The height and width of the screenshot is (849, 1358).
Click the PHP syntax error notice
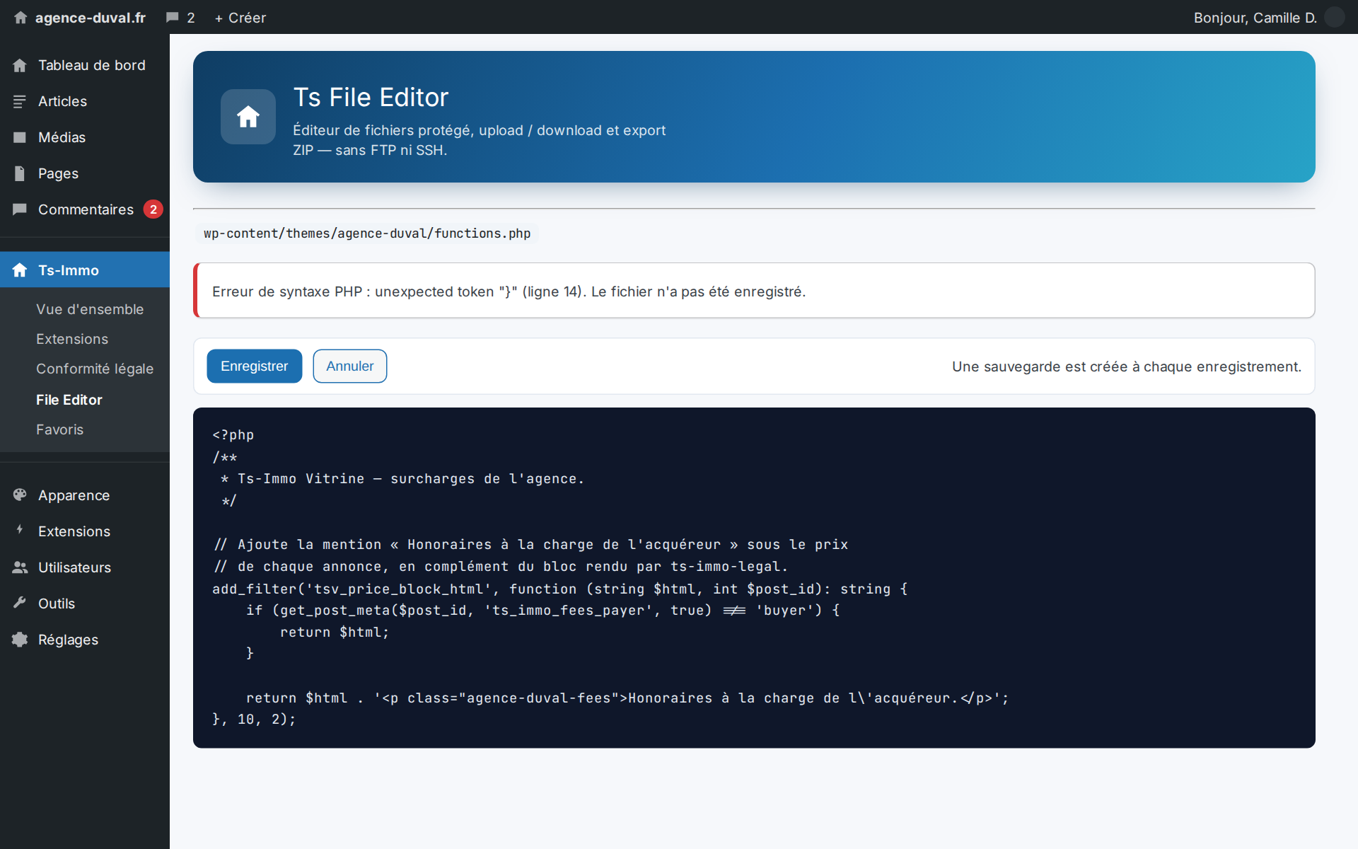click(x=754, y=291)
